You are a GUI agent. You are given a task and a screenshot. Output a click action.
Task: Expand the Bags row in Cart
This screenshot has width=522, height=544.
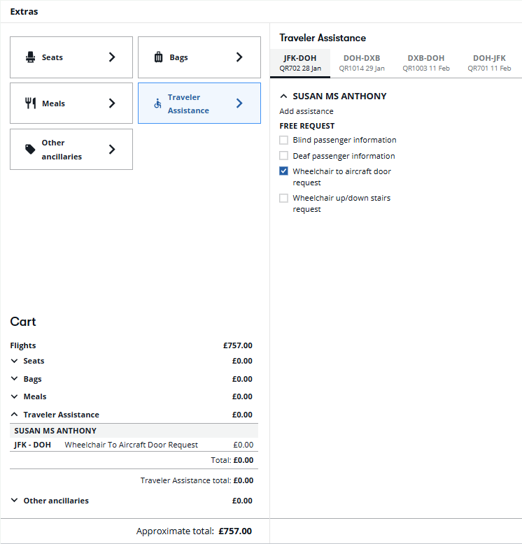[15, 379]
